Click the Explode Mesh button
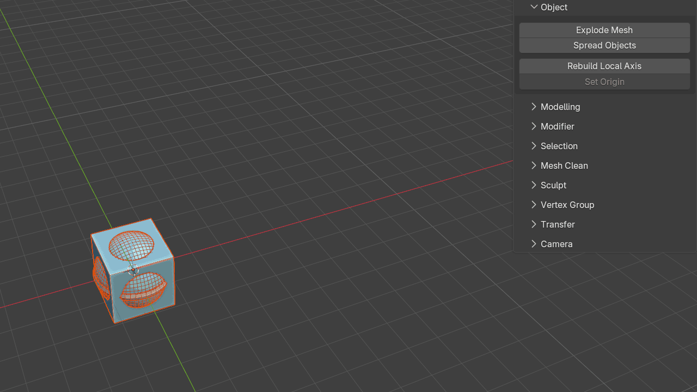The height and width of the screenshot is (392, 697). tap(604, 30)
